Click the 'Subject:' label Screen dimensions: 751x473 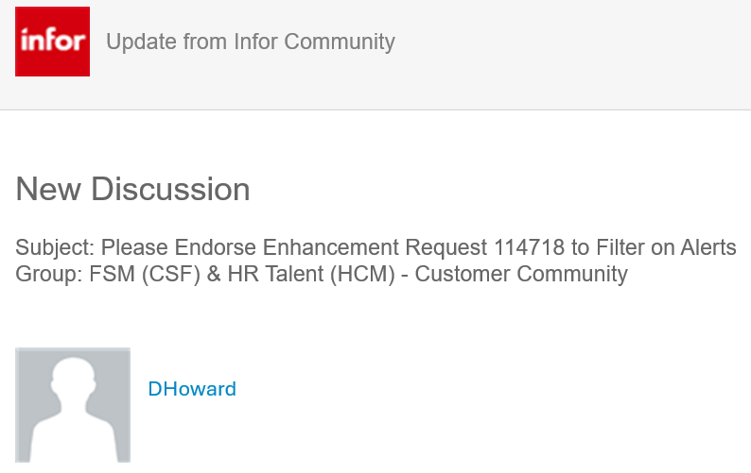(55, 248)
